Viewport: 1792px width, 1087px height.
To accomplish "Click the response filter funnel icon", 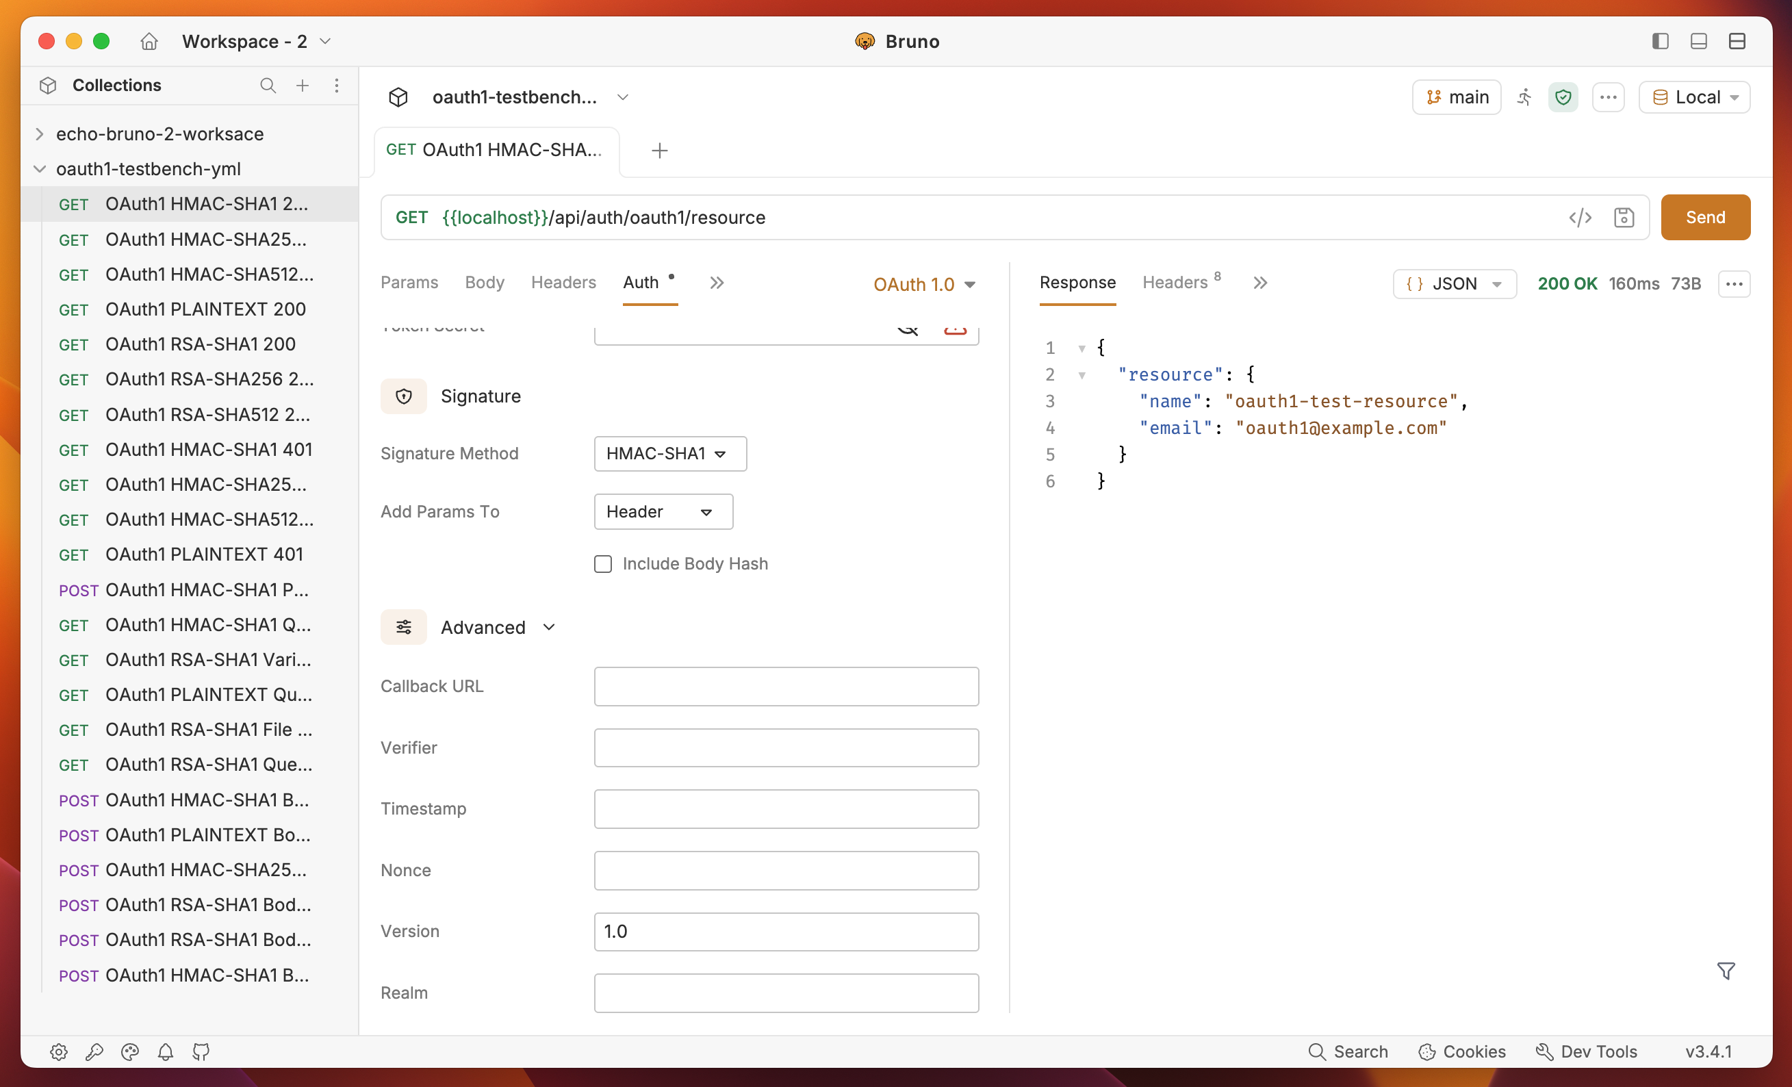I will pyautogui.click(x=1726, y=971).
